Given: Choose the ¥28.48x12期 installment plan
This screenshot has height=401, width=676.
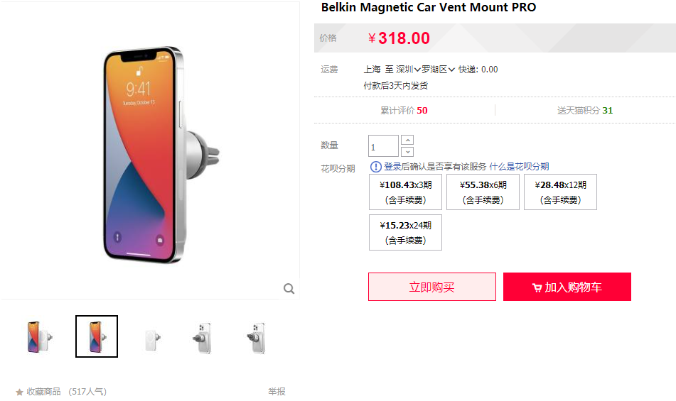Looking at the screenshot, I should 560,192.
